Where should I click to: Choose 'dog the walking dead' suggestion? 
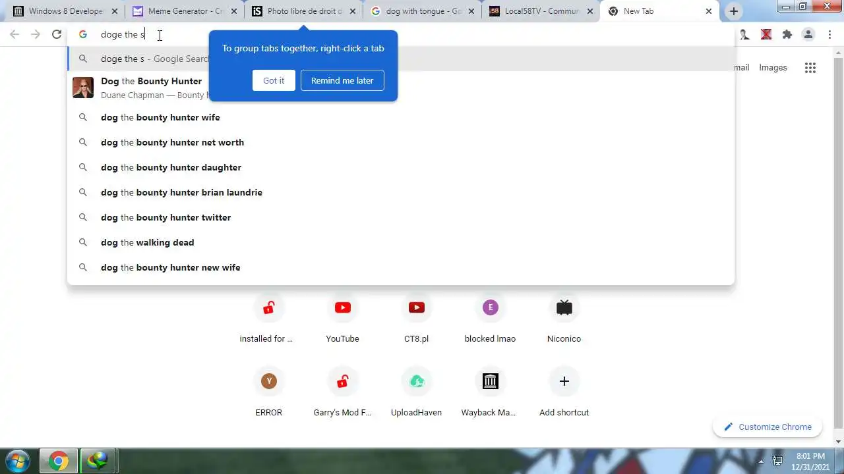click(401, 242)
